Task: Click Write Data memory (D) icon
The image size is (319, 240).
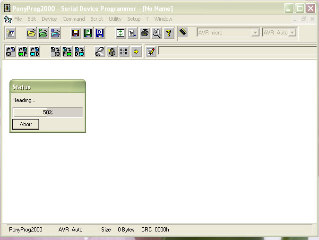Action: pos(79,51)
